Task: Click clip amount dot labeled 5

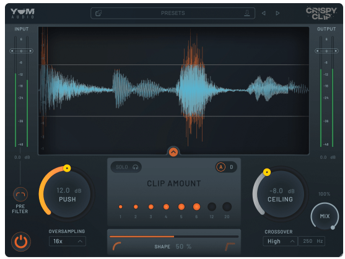Action: pyautogui.click(x=181, y=207)
